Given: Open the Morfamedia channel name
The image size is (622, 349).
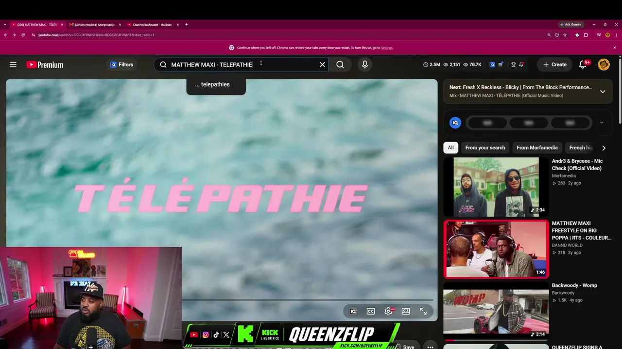Looking at the screenshot, I should [x=564, y=176].
